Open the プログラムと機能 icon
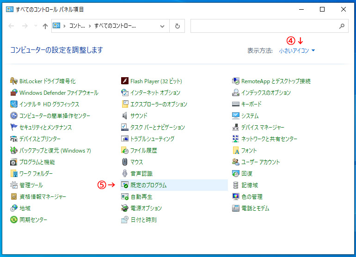Image resolution: width=356 pixels, height=257 pixels. pos(14,162)
